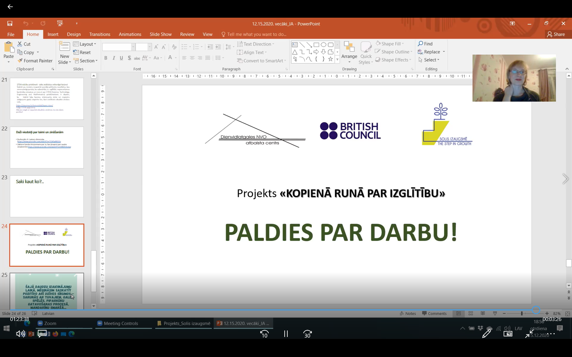
Task: Toggle Strikethrough formatting
Action: click(137, 58)
